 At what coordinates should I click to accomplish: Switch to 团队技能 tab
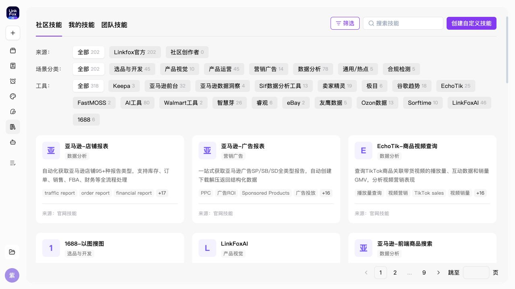point(114,25)
